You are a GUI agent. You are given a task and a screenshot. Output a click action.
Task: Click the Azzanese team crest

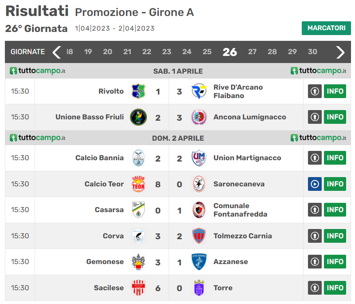tap(198, 262)
